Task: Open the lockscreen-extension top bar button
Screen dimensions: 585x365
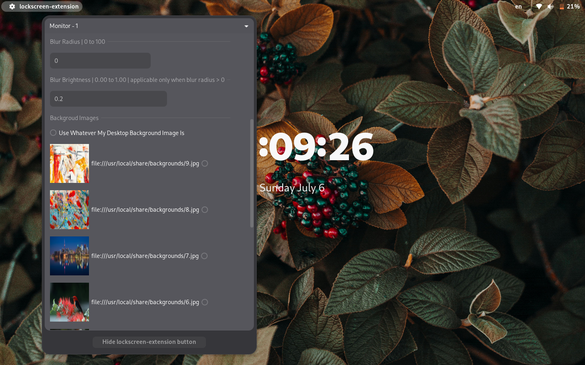Action: [x=42, y=6]
